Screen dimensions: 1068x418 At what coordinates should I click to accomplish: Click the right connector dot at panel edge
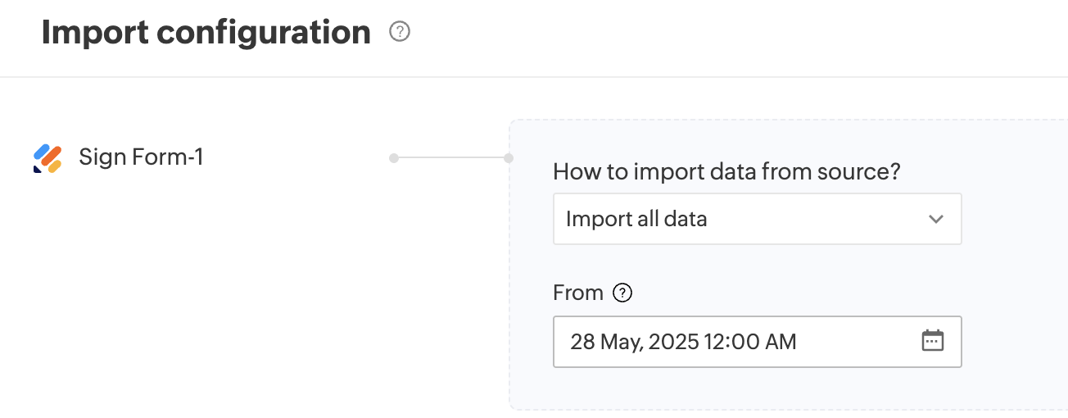coord(509,157)
